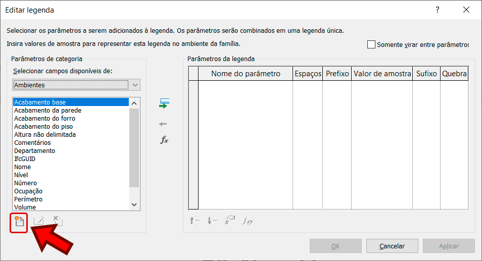This screenshot has width=482, height=261.
Task: Click the OK button
Action: (335, 246)
